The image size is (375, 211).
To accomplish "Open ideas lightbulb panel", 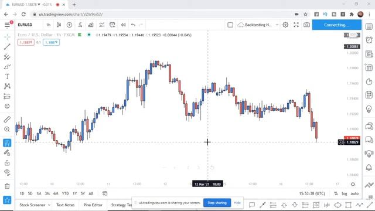I will tap(369, 109).
